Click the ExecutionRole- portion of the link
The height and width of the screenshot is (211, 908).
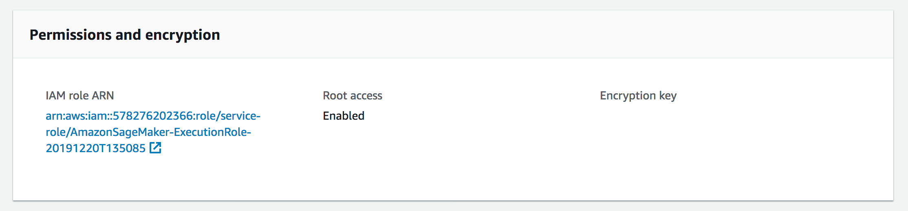[x=212, y=132]
